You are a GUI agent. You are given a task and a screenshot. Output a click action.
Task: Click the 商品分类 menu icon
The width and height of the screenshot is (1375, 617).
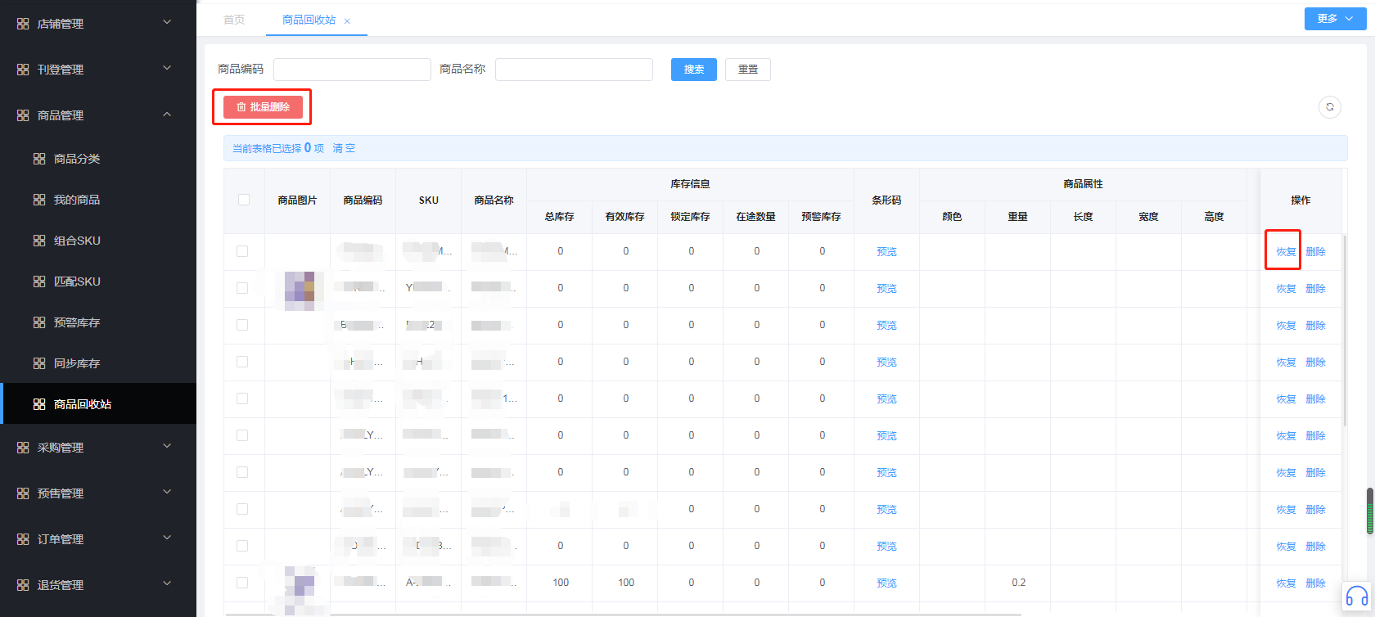[x=39, y=159]
